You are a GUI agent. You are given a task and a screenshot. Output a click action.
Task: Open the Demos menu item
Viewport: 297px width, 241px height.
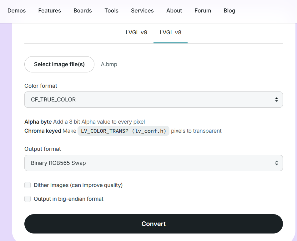pos(17,11)
